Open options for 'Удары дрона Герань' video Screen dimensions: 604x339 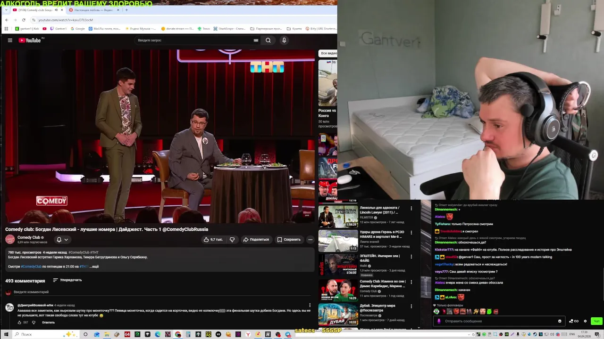411,233
